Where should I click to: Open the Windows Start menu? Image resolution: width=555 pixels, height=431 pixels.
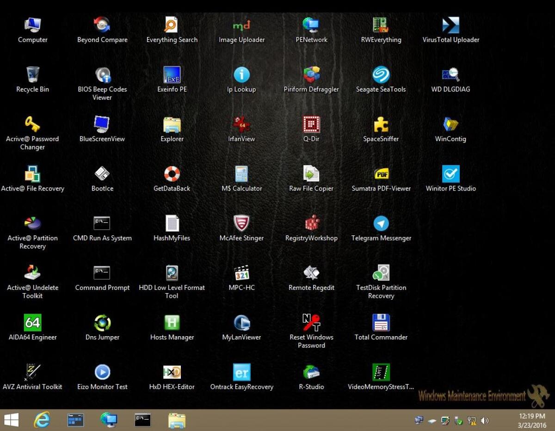(x=10, y=420)
